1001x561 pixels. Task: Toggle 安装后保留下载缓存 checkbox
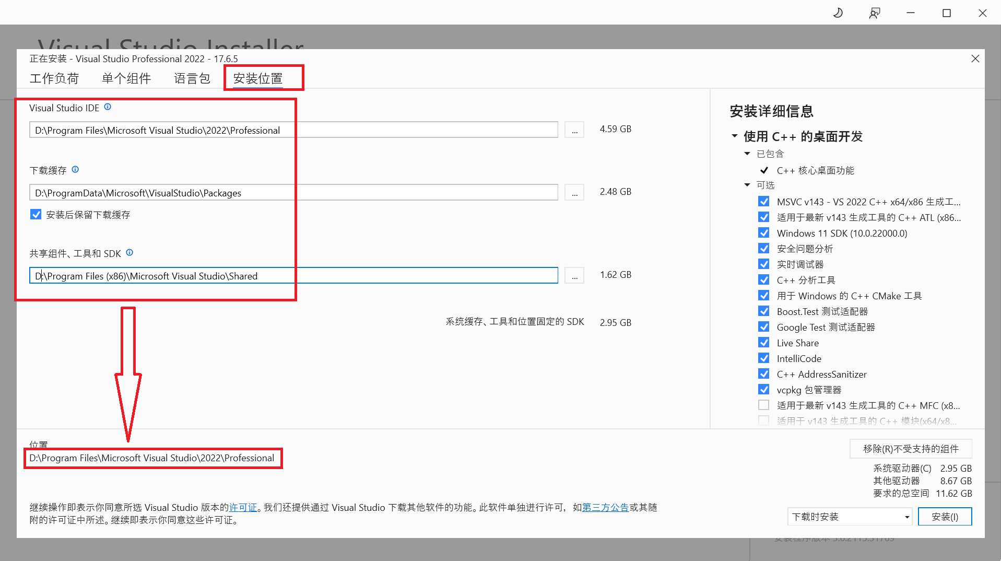[36, 214]
